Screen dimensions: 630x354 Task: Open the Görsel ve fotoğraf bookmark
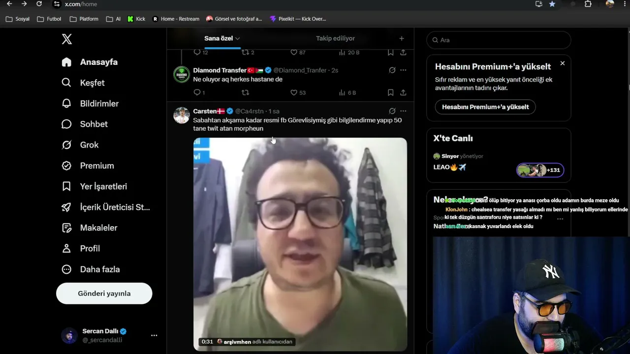tap(234, 19)
